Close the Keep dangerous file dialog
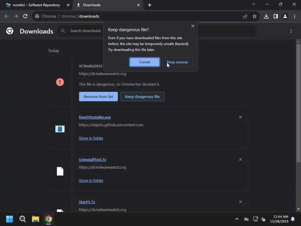The width and height of the screenshot is (301, 226). pyautogui.click(x=193, y=26)
